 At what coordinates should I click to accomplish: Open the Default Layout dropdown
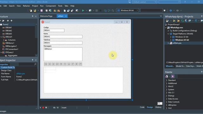(x=145, y=2)
